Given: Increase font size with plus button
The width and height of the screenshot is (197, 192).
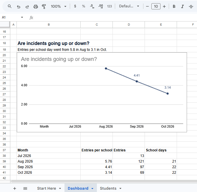Looking at the screenshot, I should point(164,6).
